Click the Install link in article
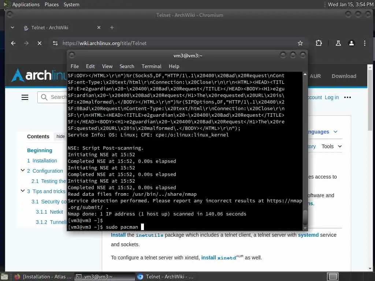 tap(118, 235)
